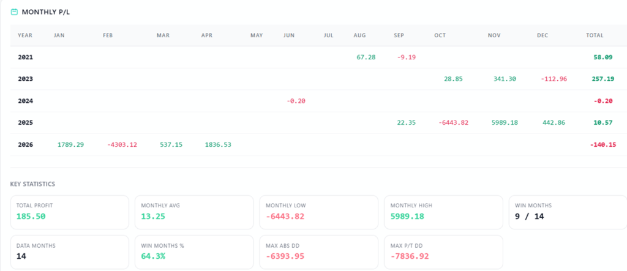
Task: Click the August 2021 value 67.28
Action: point(366,57)
